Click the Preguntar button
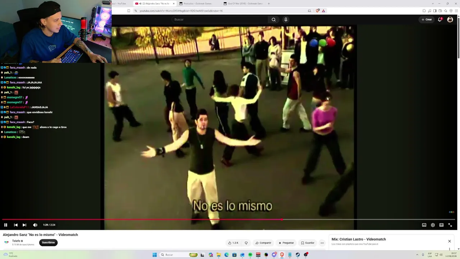 coord(286,243)
